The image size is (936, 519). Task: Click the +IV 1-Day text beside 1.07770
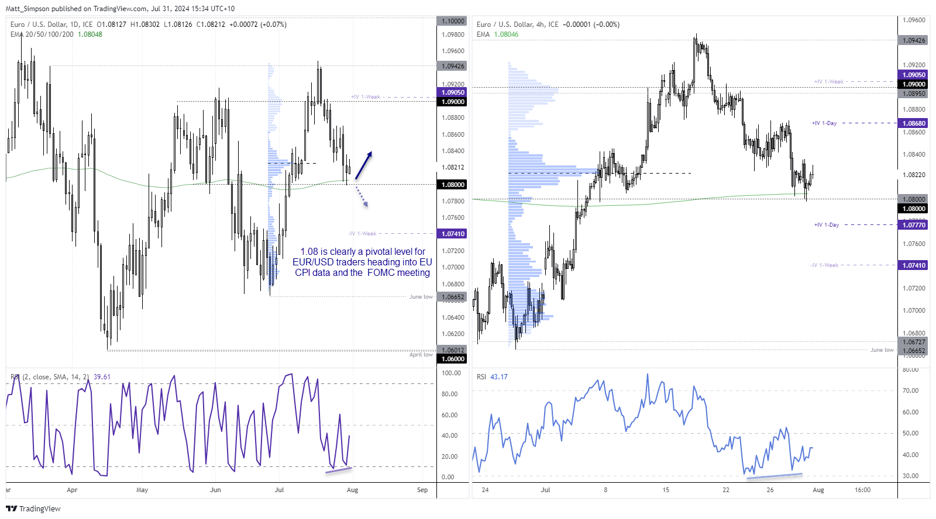click(827, 225)
